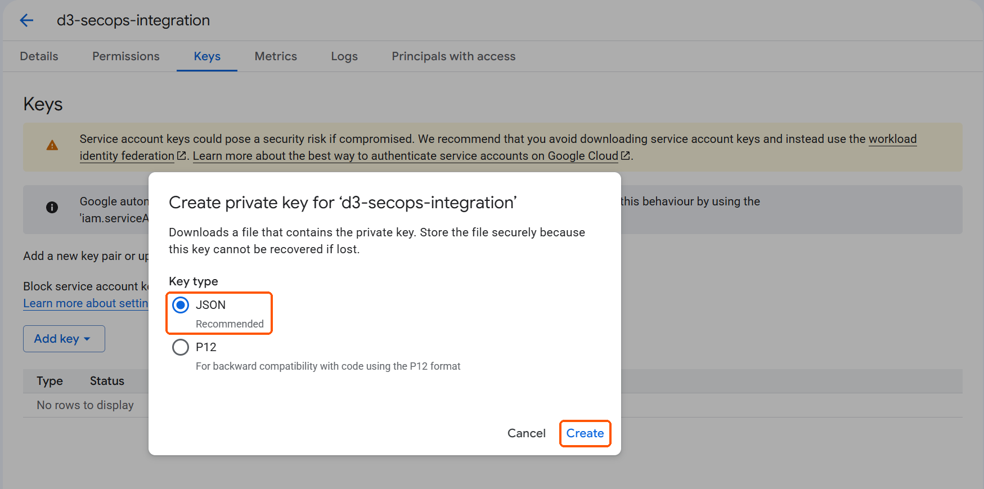Go back with the left arrow icon
Image resolution: width=984 pixels, height=489 pixels.
(x=26, y=21)
